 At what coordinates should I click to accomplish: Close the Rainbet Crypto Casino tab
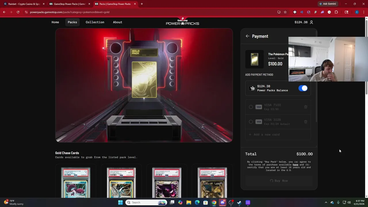click(44, 4)
